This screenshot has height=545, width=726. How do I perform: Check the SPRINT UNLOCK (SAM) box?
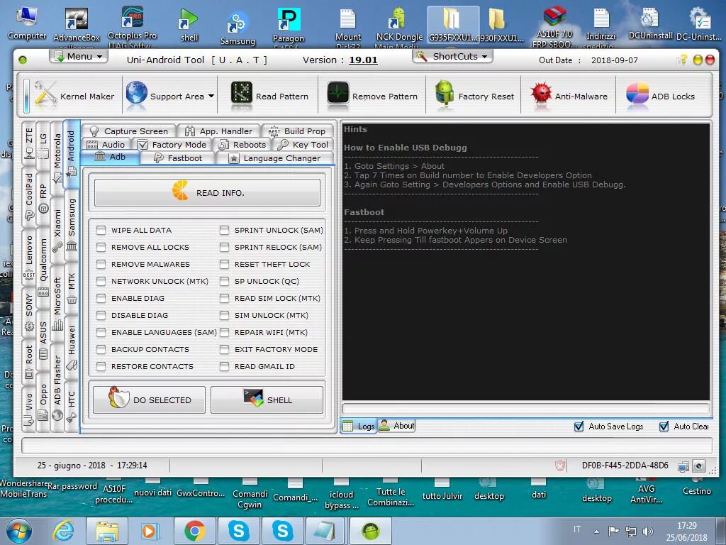[x=225, y=230]
